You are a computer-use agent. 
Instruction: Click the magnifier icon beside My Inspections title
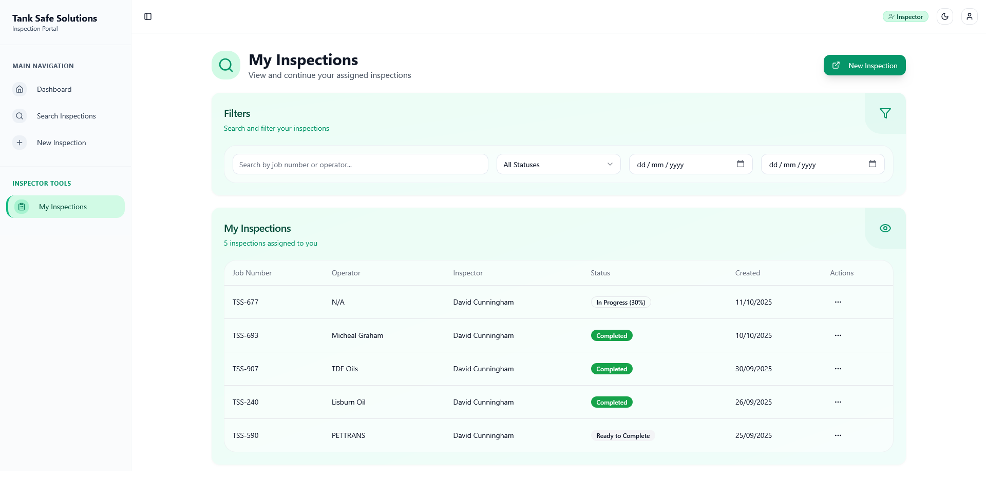coord(225,65)
